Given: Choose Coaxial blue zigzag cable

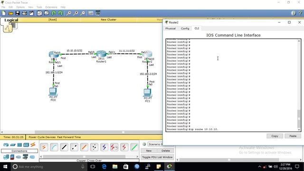Looking at the screenshot, I should tap(104, 147).
